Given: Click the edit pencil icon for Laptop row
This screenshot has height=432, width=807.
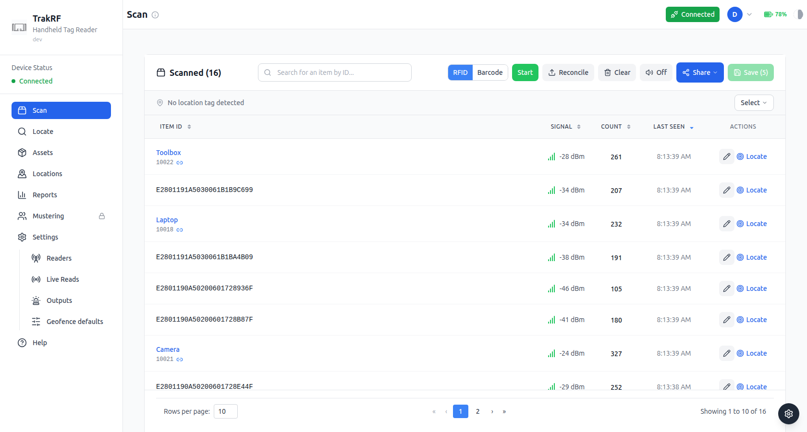Looking at the screenshot, I should pyautogui.click(x=726, y=224).
